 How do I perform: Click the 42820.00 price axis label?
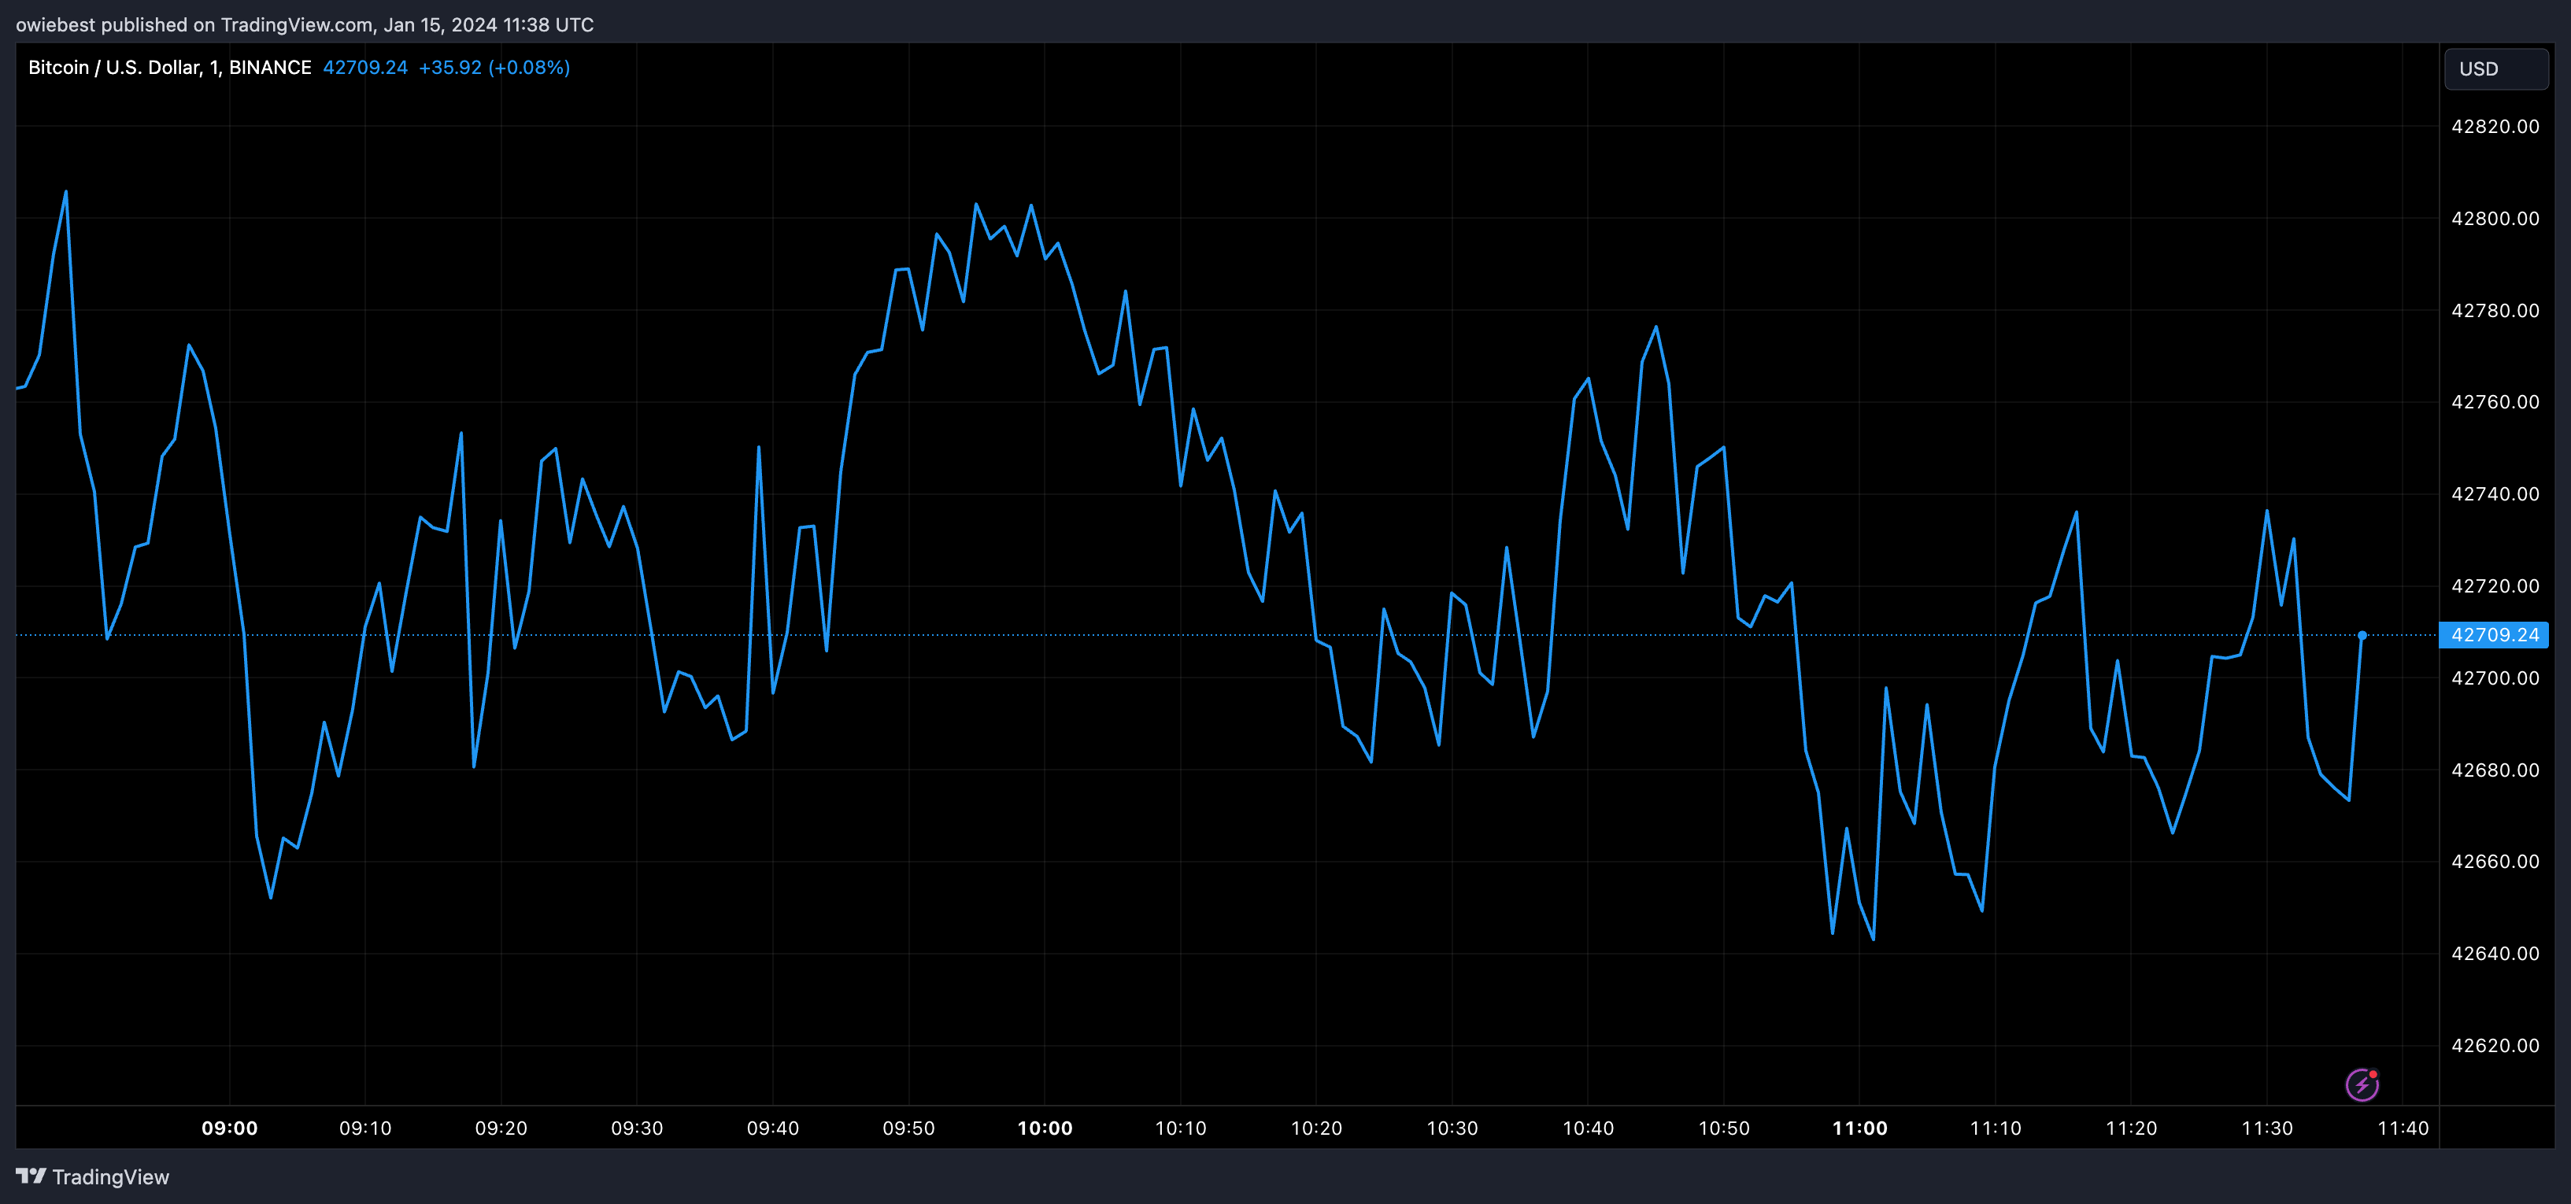tap(2495, 127)
